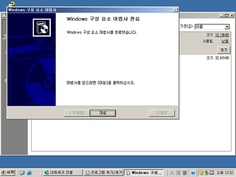
Task: Maximize the 프로그램 추가/제거 window
Action: (x=226, y=15)
